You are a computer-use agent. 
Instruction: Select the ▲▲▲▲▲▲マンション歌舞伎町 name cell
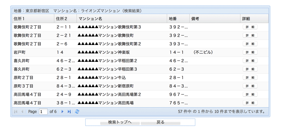click(x=122, y=35)
